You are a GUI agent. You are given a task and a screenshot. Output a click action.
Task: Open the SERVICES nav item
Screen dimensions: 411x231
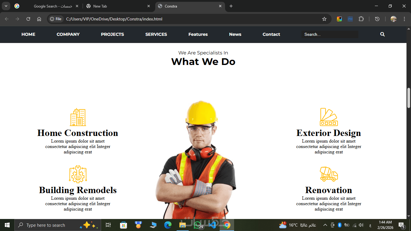(x=156, y=34)
